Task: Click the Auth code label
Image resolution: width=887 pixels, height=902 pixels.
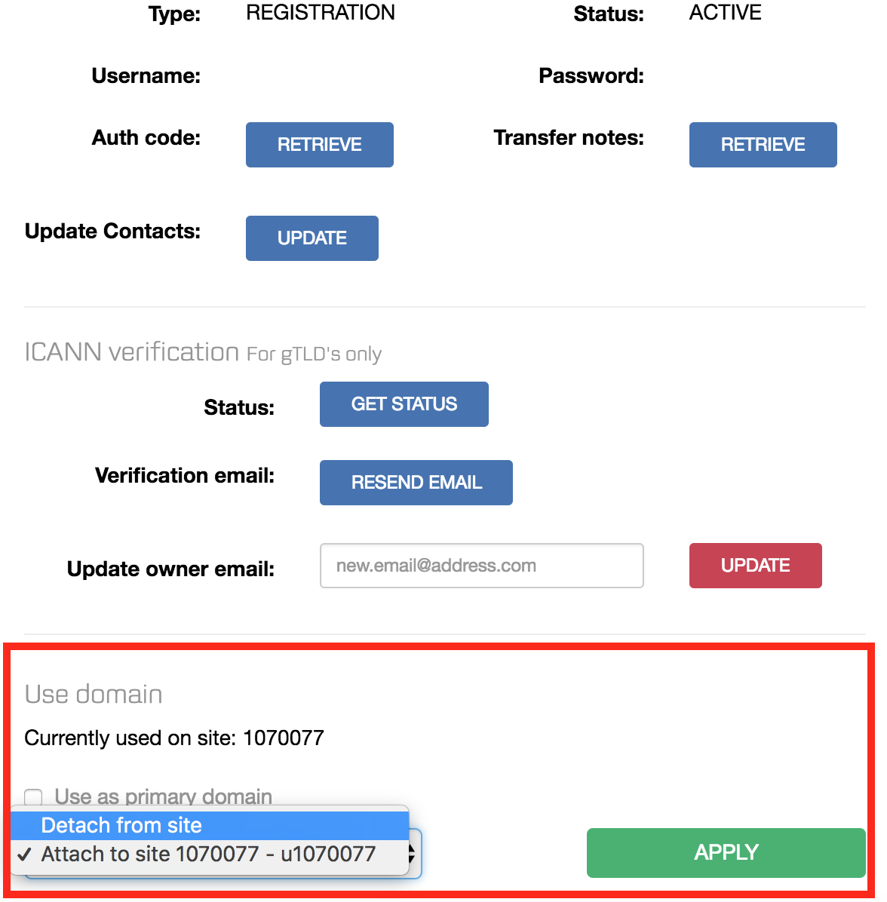Action: pyautogui.click(x=146, y=138)
